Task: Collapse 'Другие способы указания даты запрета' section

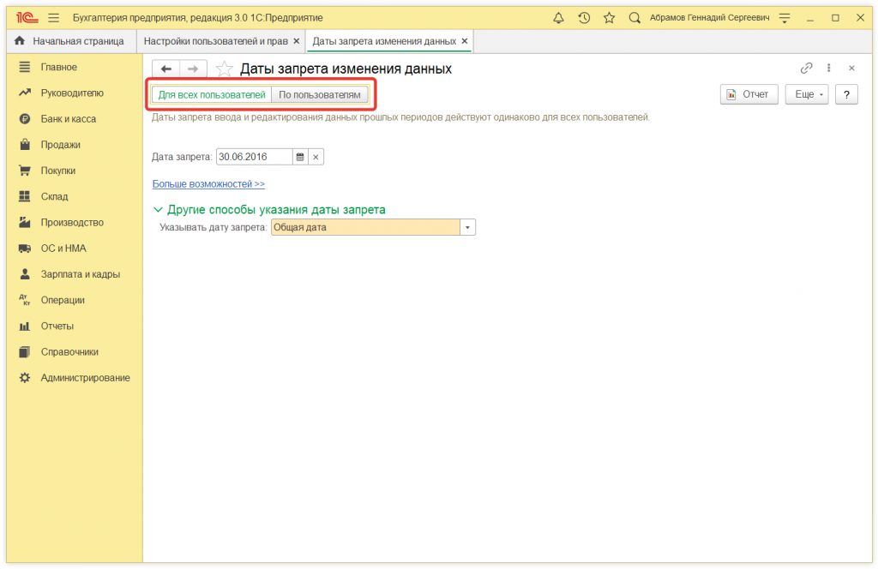Action: [x=158, y=209]
